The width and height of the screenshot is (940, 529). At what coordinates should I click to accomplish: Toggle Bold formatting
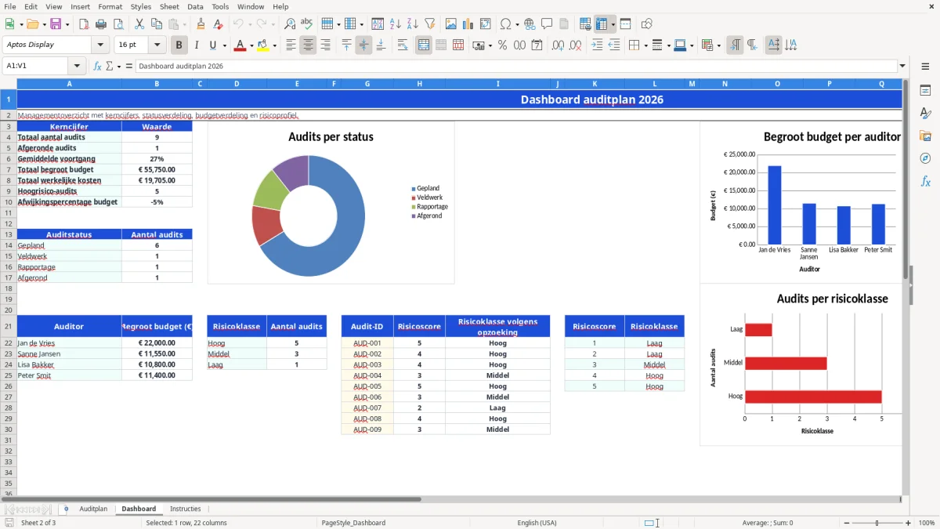(179, 45)
